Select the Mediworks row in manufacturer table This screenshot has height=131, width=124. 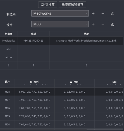click(61, 41)
